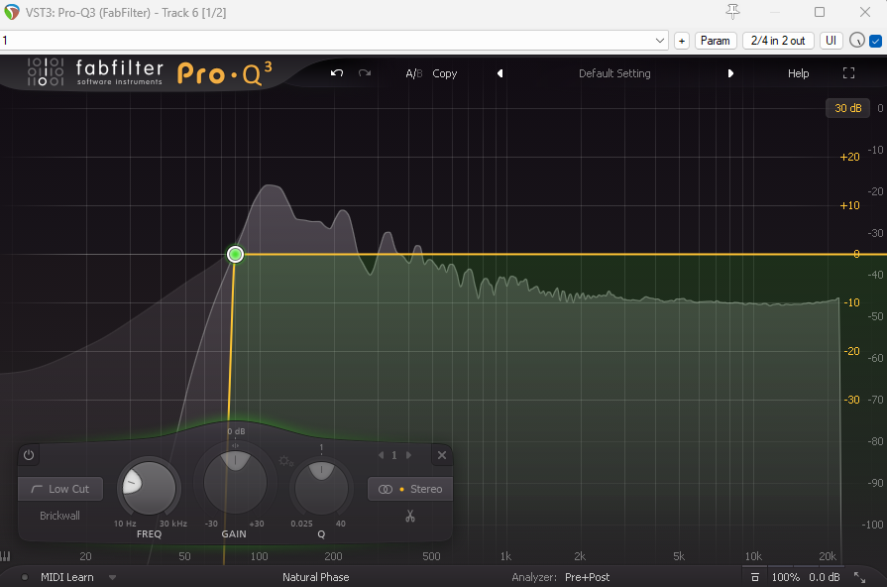Click the GAIN knob
This screenshot has height=587, width=887.
pos(235,482)
